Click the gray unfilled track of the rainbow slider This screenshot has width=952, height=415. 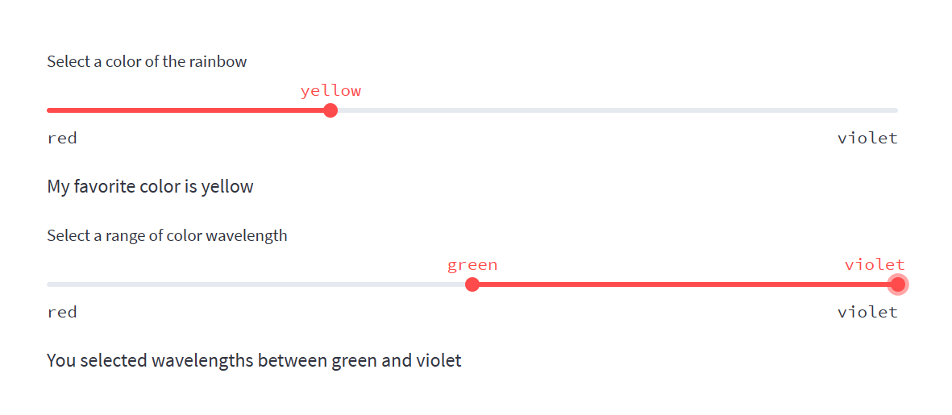point(613,110)
